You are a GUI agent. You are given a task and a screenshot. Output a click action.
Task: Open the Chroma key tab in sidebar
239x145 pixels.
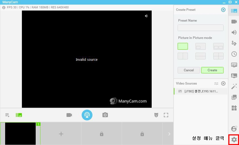234,65
